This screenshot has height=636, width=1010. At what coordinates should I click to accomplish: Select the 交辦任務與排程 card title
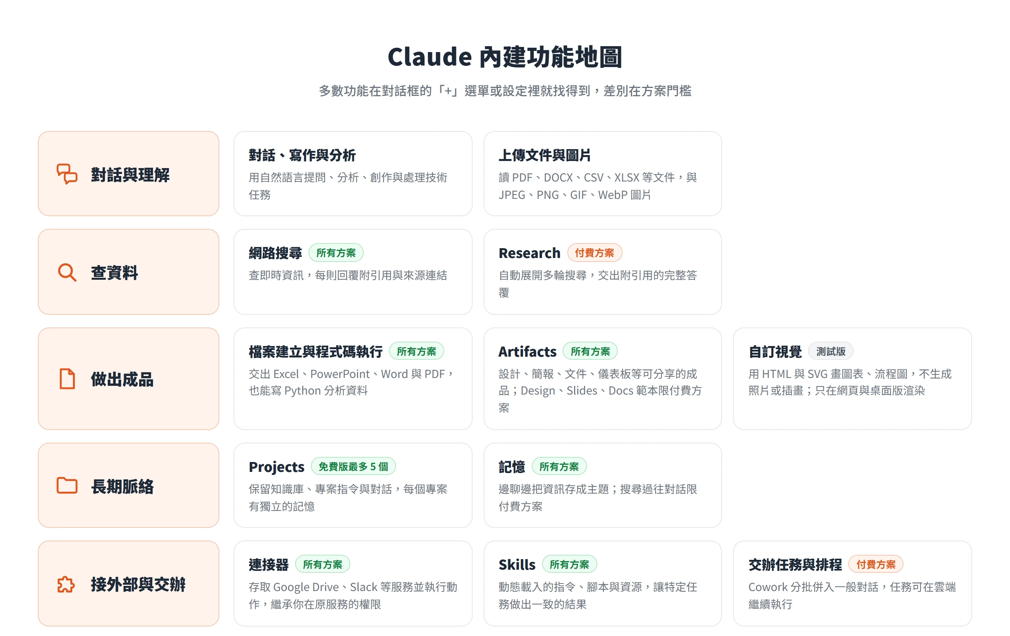(795, 565)
